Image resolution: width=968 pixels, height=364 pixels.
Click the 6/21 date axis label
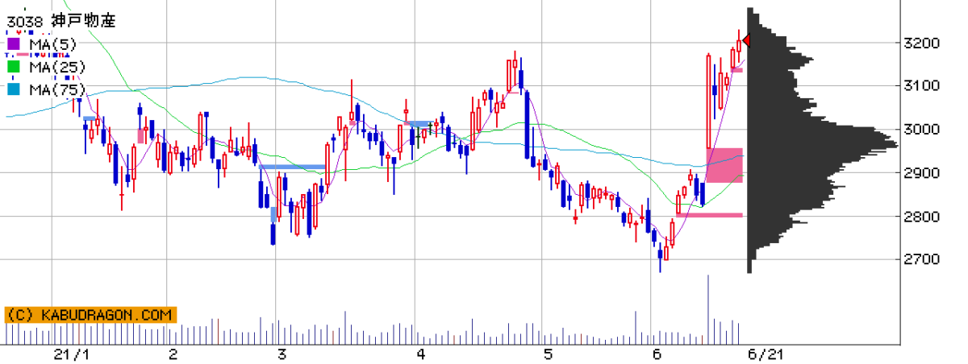(765, 354)
